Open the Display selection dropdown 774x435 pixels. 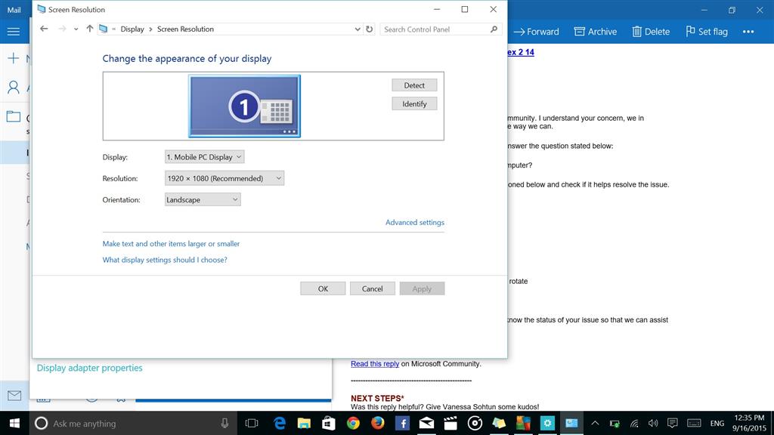[205, 157]
